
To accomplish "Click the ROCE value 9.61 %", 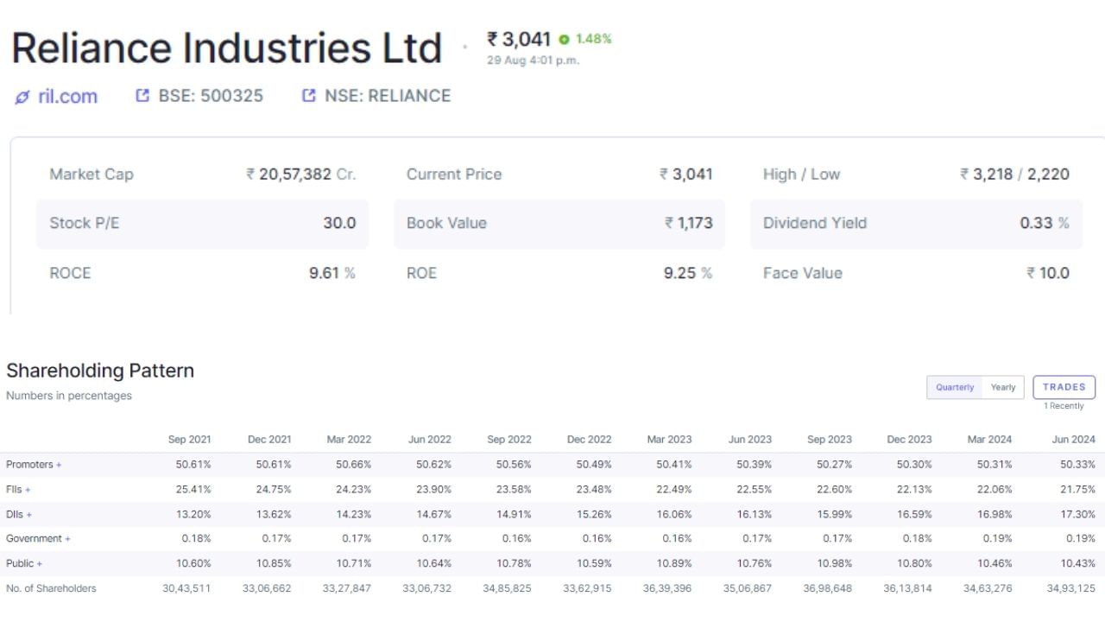I will click(332, 273).
